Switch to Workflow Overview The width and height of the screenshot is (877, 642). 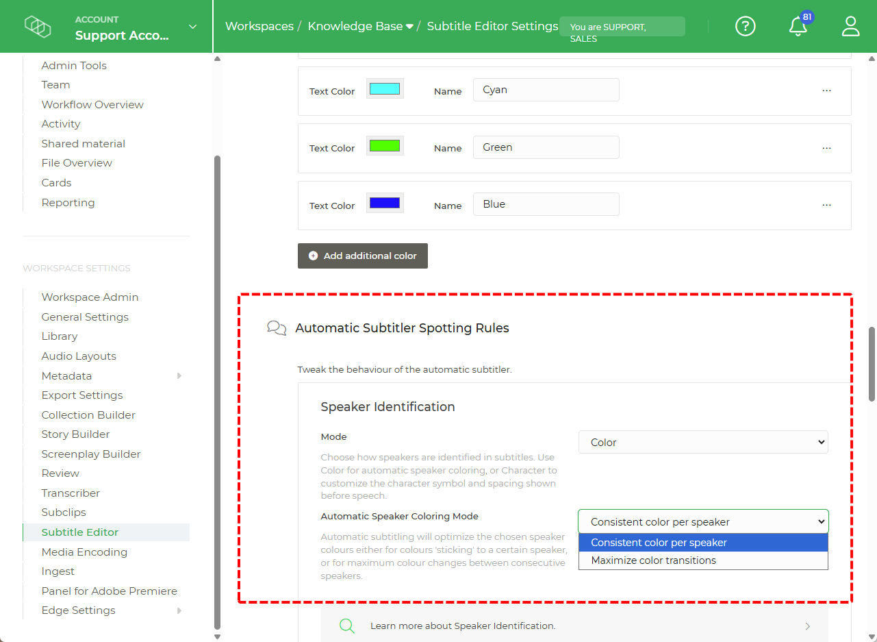[x=92, y=104]
